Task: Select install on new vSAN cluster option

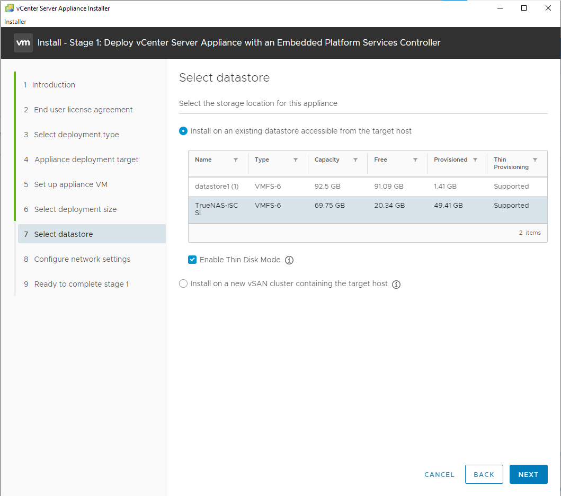Action: point(183,284)
